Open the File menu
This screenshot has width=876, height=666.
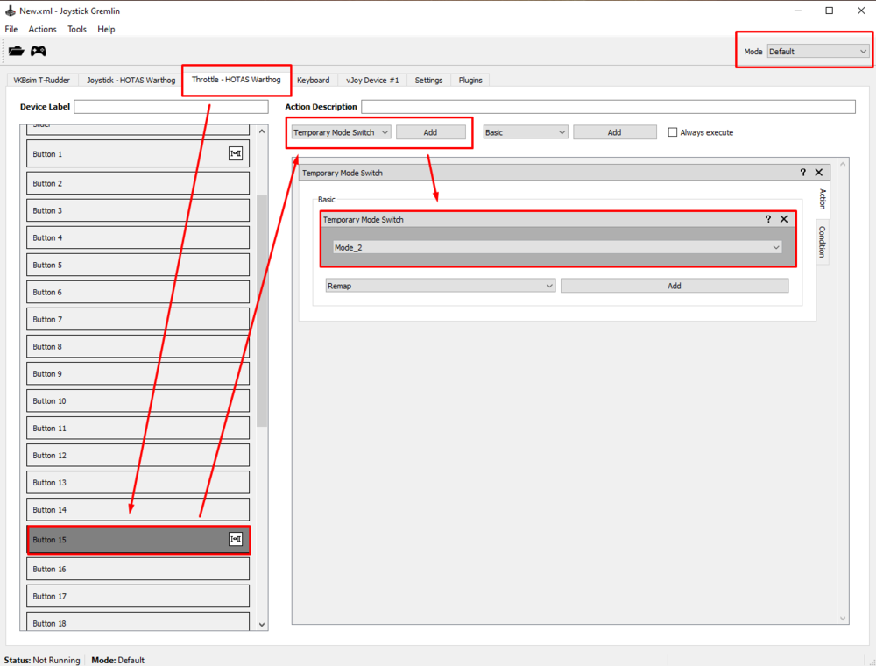11,29
